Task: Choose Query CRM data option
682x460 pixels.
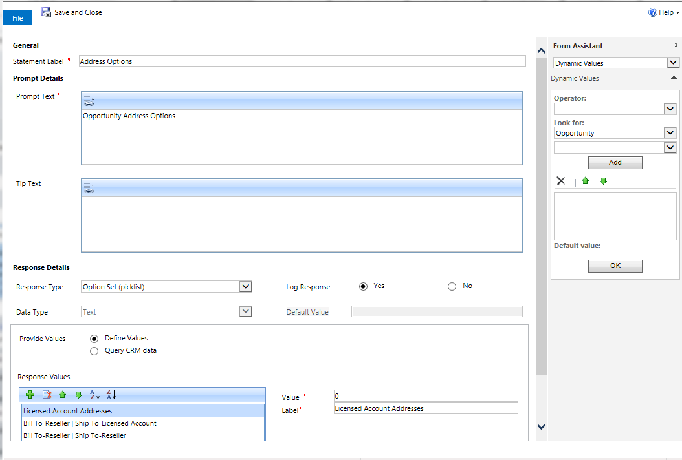Action: pos(94,351)
